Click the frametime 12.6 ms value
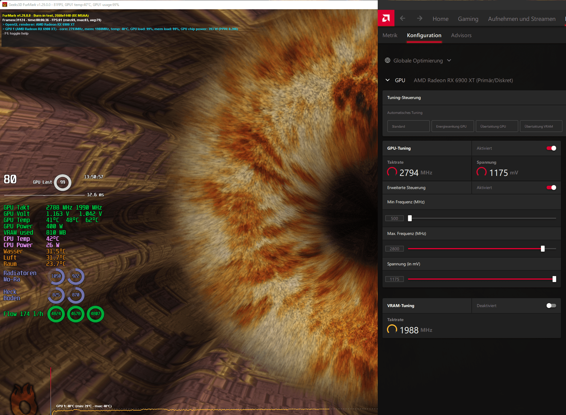 point(95,195)
